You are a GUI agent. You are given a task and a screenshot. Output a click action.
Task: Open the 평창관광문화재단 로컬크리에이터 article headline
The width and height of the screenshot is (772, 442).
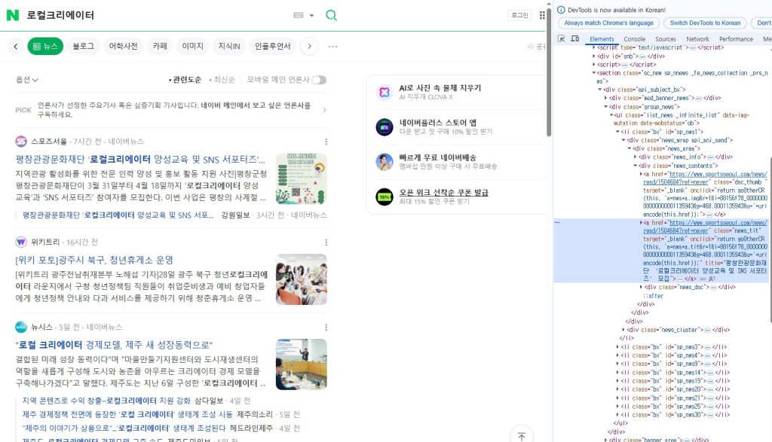tap(140, 160)
